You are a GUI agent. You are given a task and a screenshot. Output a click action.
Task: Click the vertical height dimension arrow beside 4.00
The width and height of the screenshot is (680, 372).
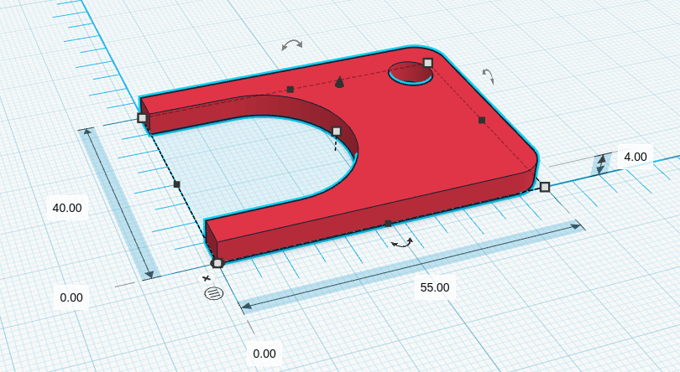(601, 164)
